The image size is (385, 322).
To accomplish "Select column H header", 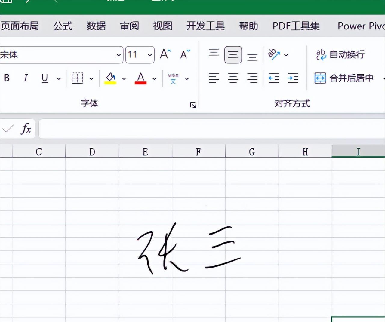I will 305,151.
